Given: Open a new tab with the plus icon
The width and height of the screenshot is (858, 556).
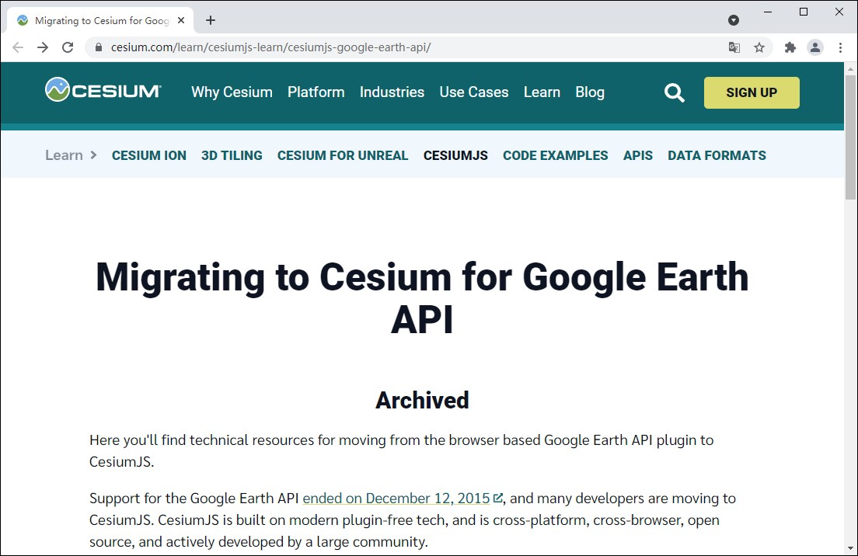Looking at the screenshot, I should coord(210,20).
